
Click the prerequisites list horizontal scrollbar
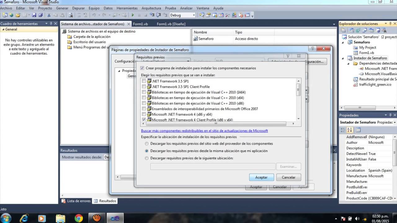217,124
